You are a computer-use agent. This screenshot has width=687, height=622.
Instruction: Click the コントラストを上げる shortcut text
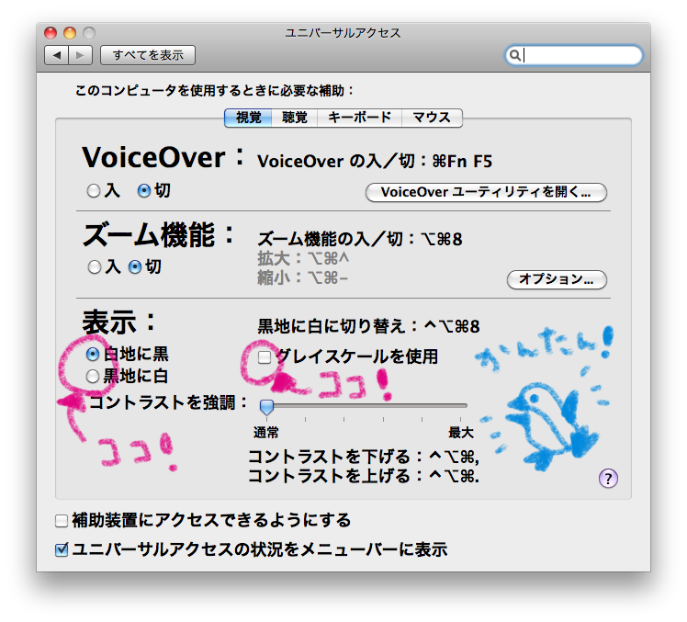363,476
